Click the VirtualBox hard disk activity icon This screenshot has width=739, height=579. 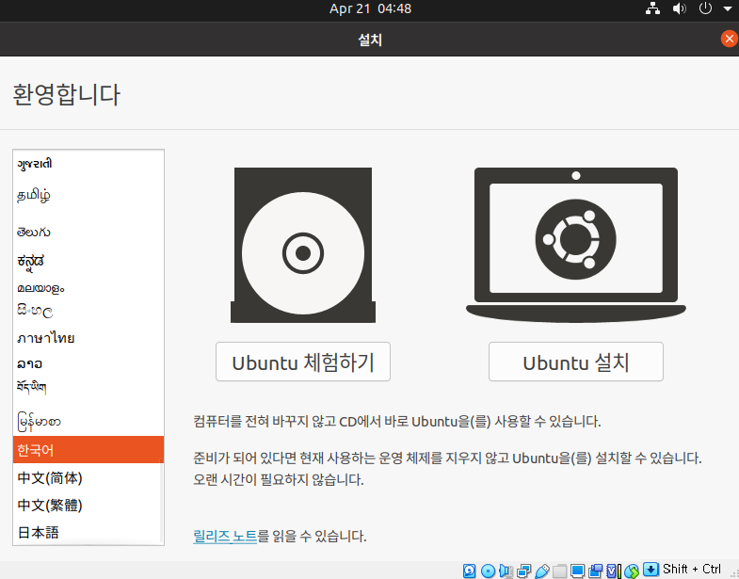[470, 571]
